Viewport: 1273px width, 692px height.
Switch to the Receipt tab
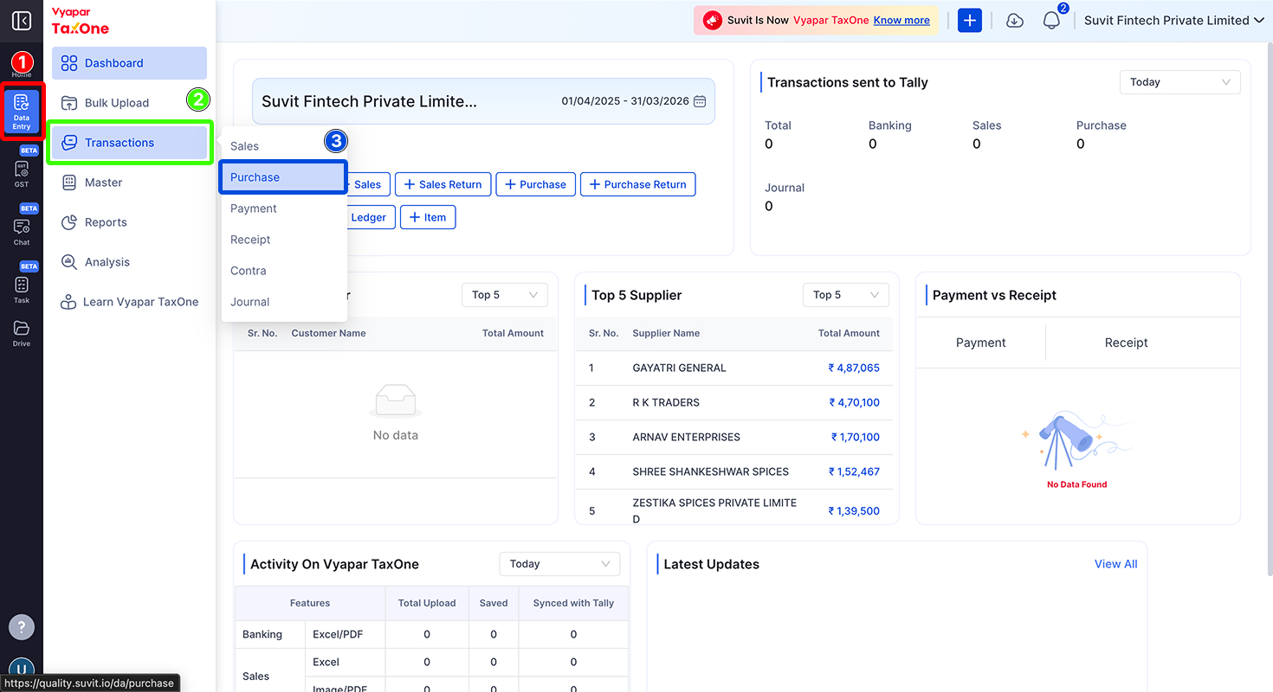1126,343
